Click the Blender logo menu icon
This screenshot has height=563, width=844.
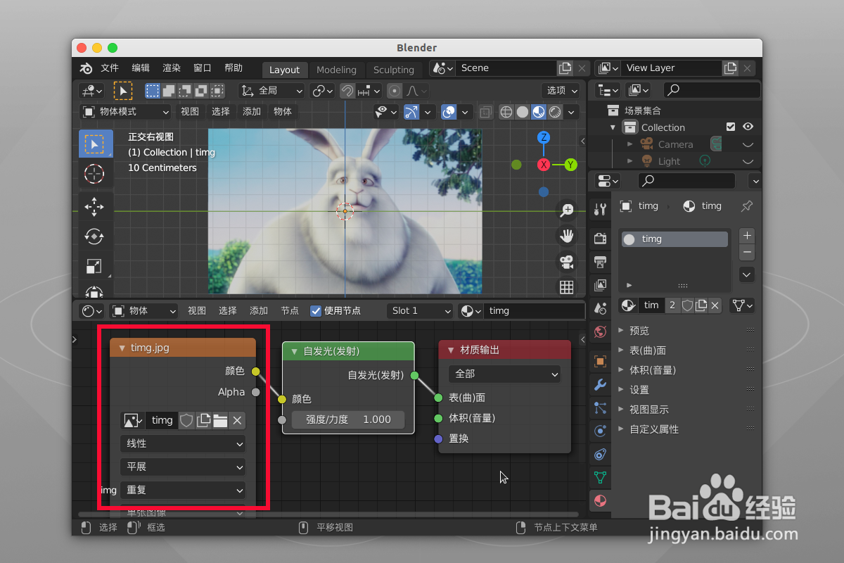point(86,68)
